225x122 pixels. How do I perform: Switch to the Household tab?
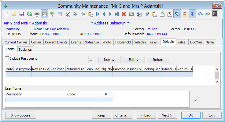(x=123, y=42)
